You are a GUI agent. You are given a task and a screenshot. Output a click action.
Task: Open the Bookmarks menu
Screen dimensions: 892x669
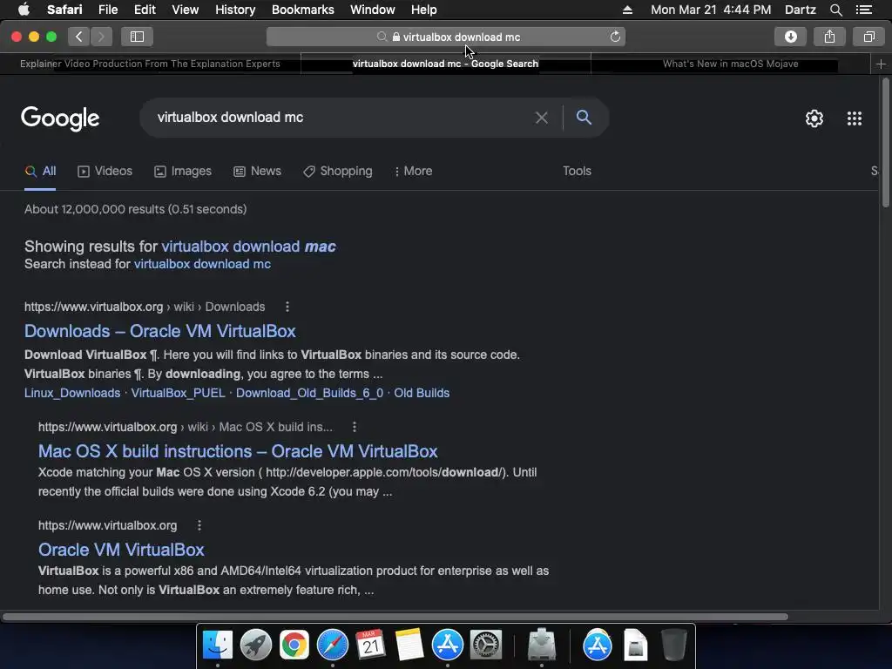(302, 10)
